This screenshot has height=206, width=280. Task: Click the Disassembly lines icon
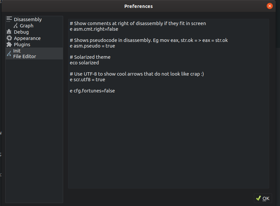click(9, 19)
